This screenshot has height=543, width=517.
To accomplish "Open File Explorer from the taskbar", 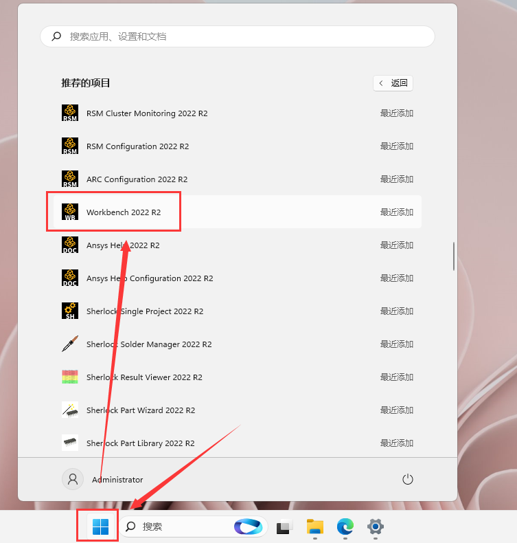I will [315, 527].
